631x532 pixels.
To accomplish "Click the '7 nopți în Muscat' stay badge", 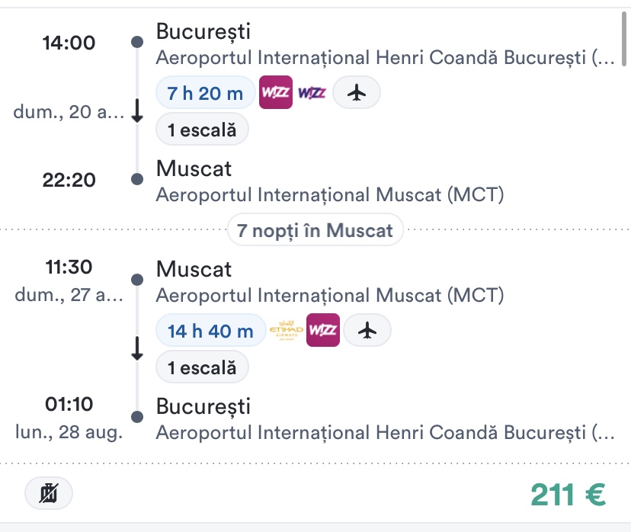I will coord(315,230).
